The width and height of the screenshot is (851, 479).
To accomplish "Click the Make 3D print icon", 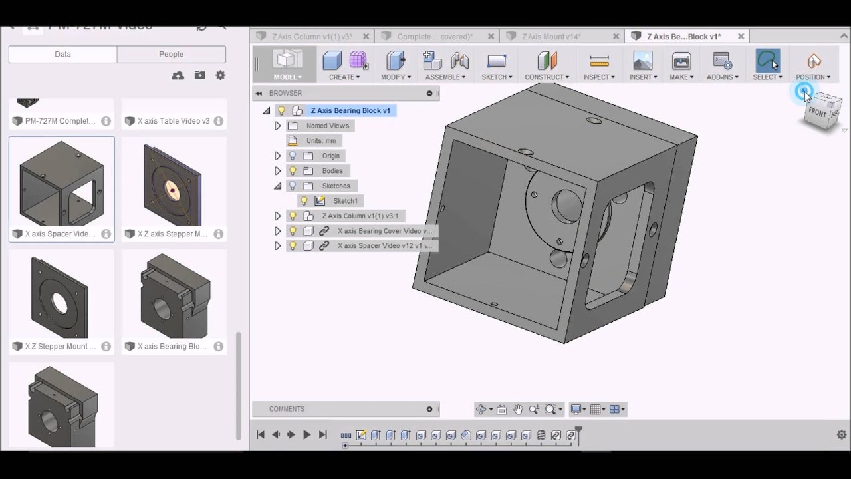I will click(x=681, y=61).
